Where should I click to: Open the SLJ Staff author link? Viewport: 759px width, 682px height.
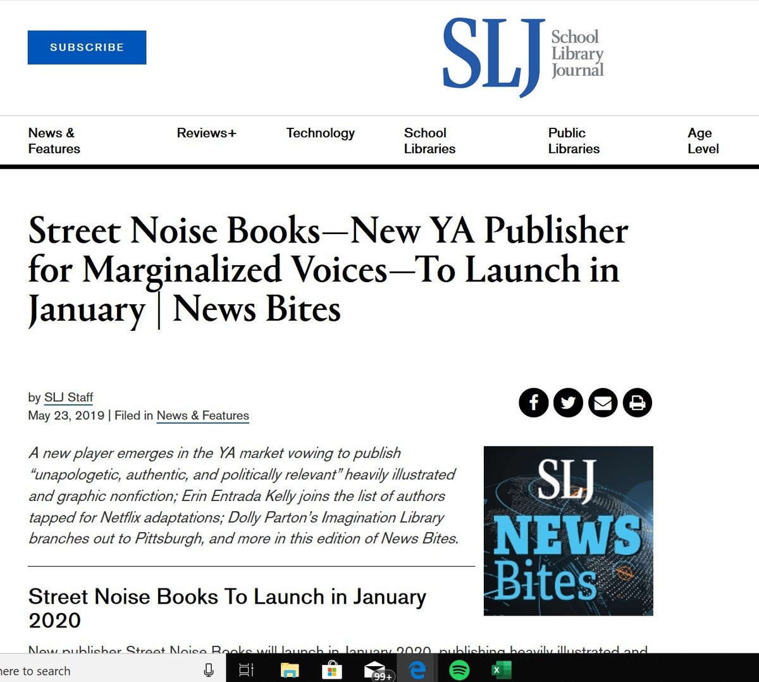68,397
